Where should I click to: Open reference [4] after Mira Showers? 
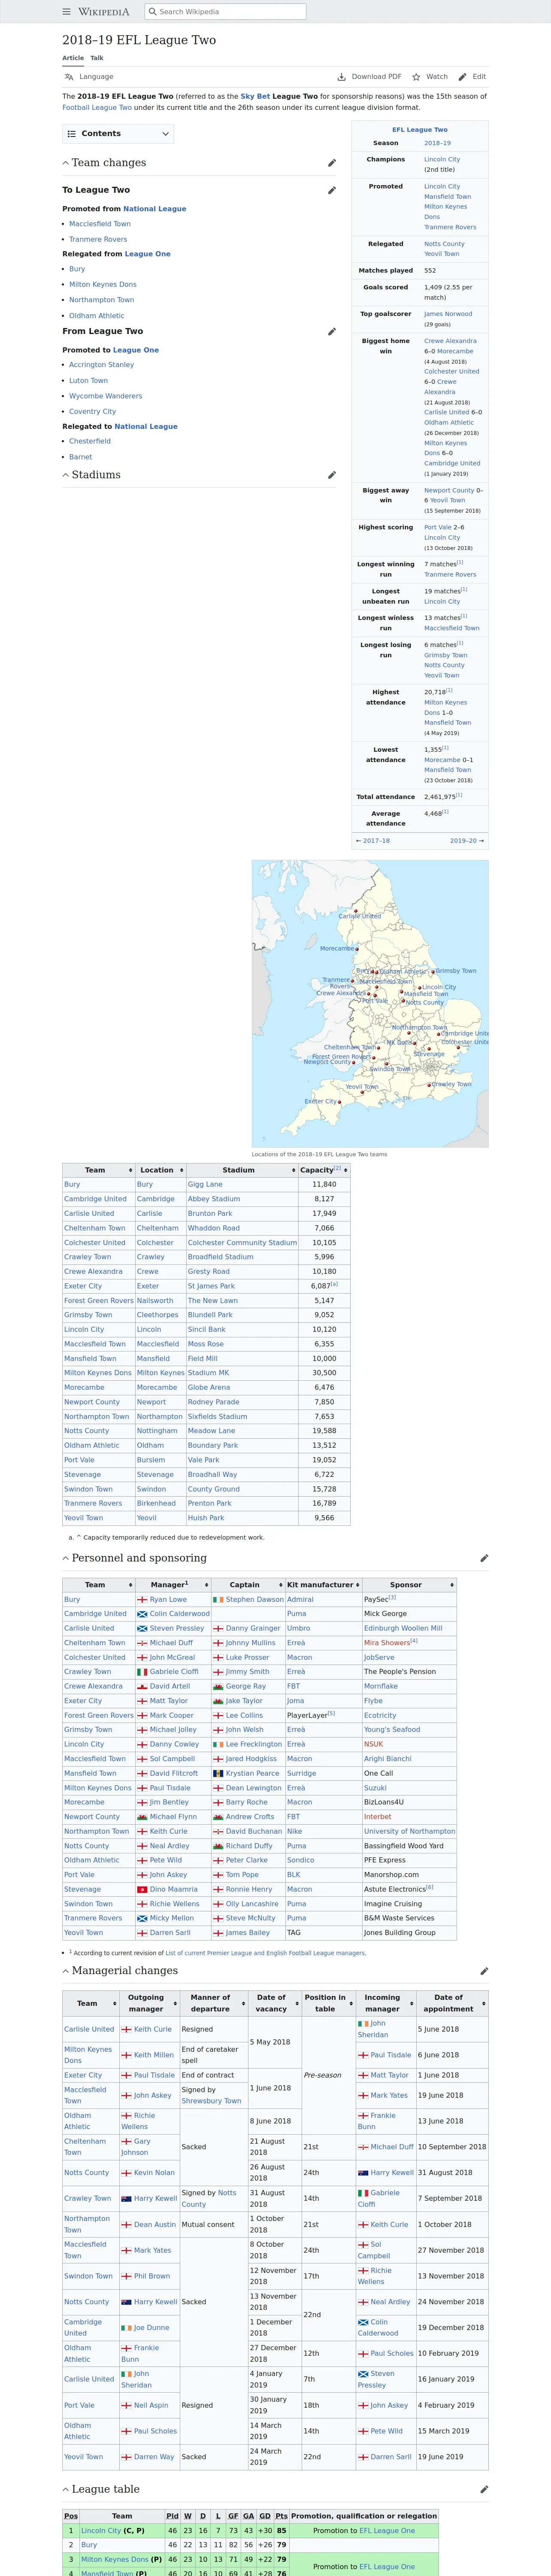pyautogui.click(x=414, y=1641)
